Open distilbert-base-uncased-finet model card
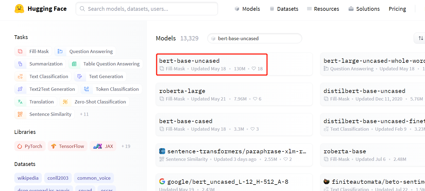The image size is (425, 191). tap(373, 125)
